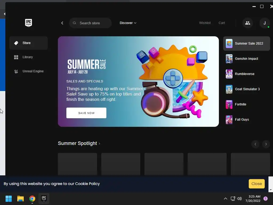Screen dimensions: 273x205
Task: Open the Store sidebar section
Action: [x=29, y=43]
